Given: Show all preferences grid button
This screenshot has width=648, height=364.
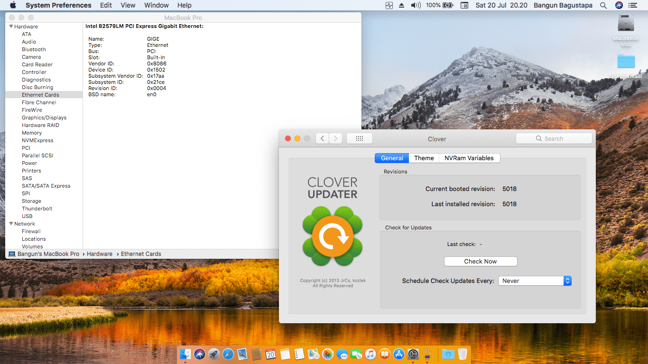Looking at the screenshot, I should coord(360,138).
